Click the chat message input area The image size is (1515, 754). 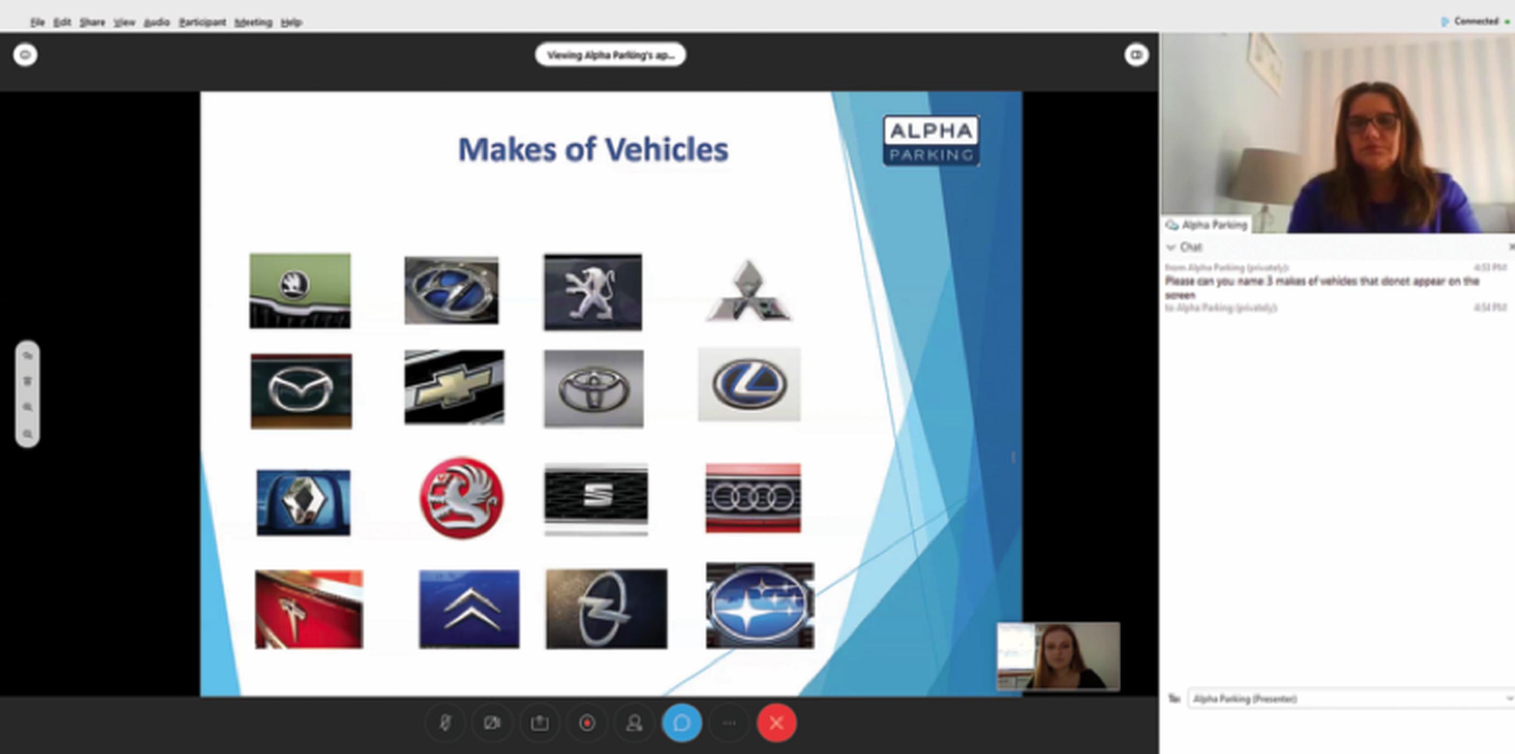(x=1337, y=730)
